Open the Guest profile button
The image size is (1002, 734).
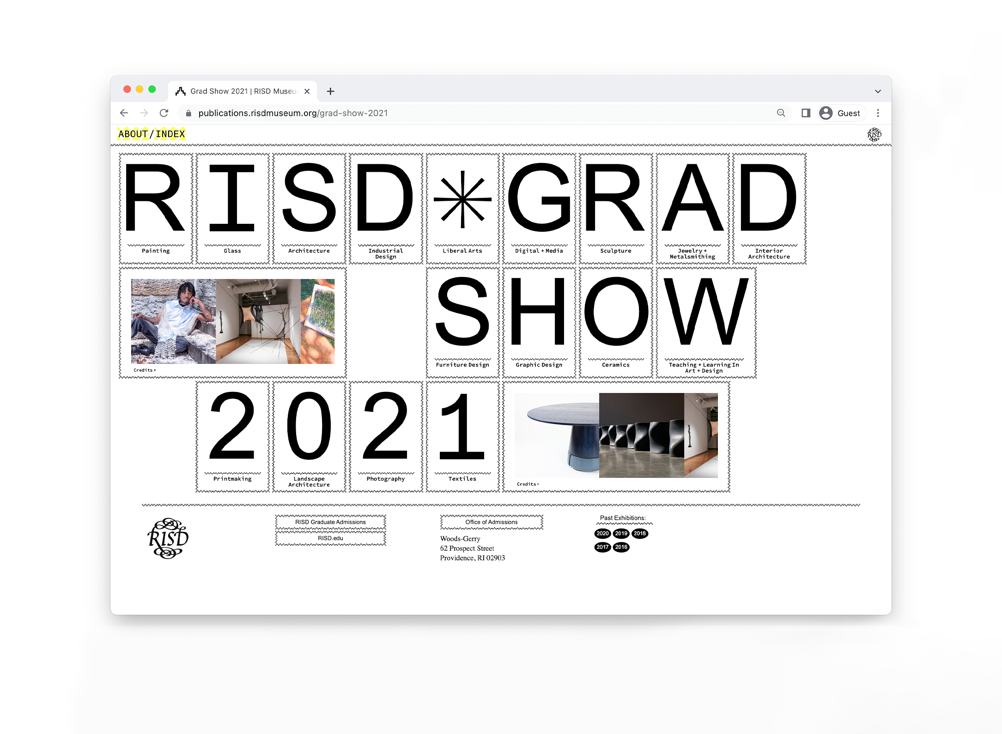click(840, 113)
